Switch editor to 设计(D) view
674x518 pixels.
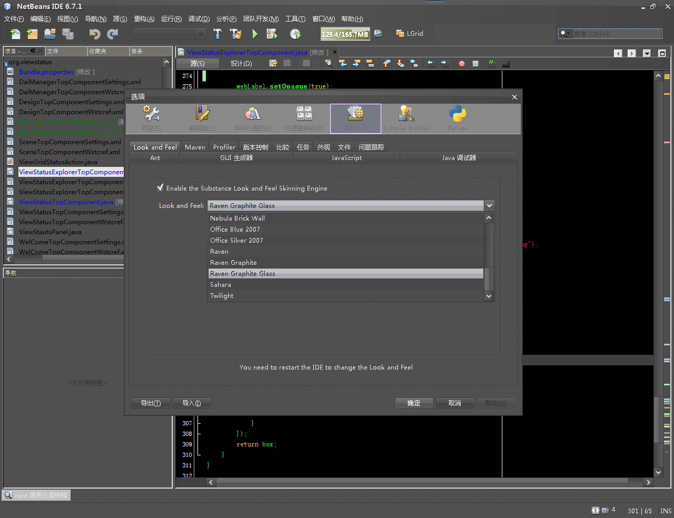[x=241, y=63]
